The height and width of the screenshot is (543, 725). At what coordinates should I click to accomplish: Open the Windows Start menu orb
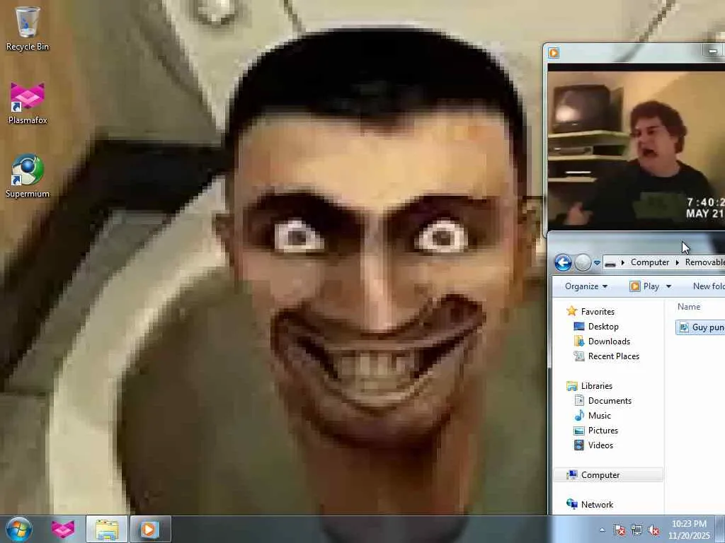(x=19, y=529)
